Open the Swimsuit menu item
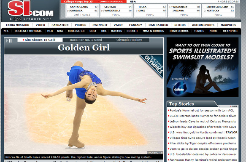 (x=100, y=25)
